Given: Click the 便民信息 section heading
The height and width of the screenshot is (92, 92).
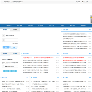Looking at the screenshot, I should (x=5, y=77).
